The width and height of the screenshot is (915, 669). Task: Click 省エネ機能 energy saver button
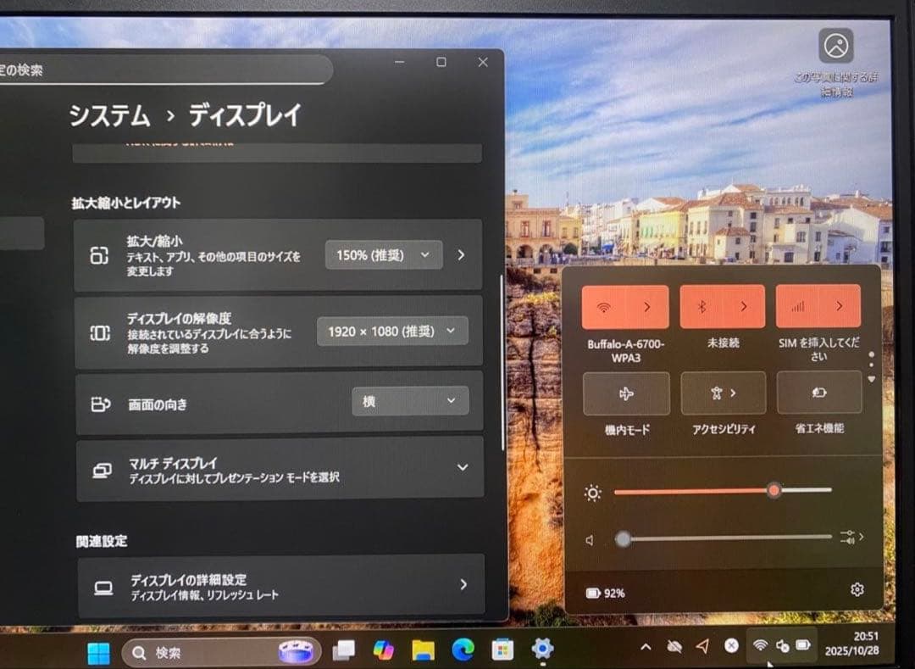click(x=818, y=393)
